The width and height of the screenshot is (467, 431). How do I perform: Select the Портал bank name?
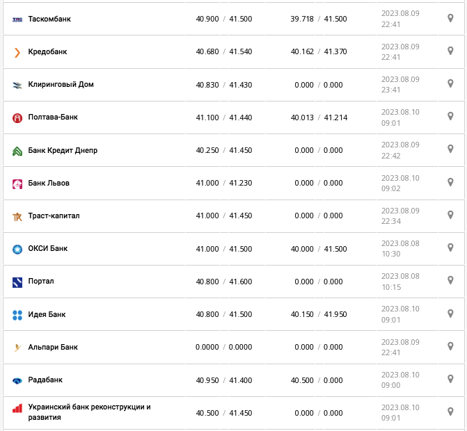pos(41,282)
